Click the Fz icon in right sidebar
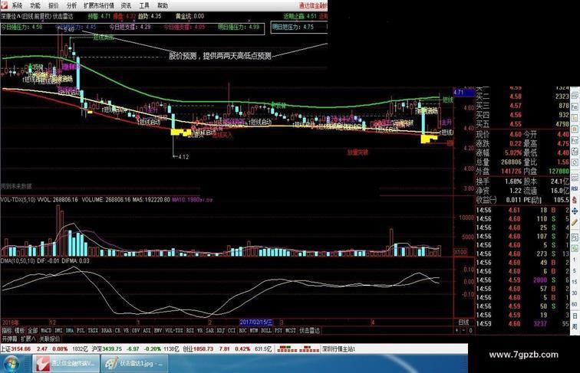This screenshot has width=580, height=373. coord(575,140)
